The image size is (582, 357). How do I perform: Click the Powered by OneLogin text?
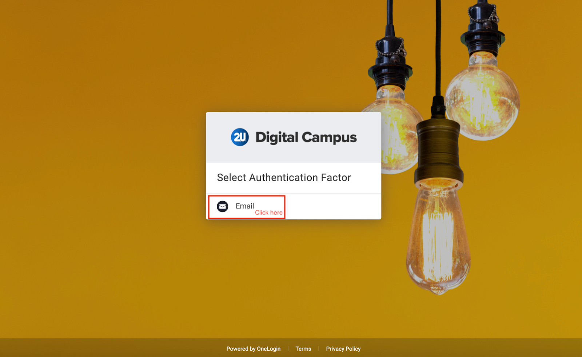coord(254,349)
